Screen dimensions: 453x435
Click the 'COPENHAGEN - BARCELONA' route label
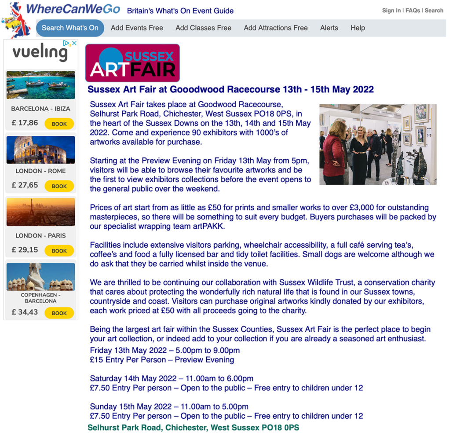click(41, 298)
